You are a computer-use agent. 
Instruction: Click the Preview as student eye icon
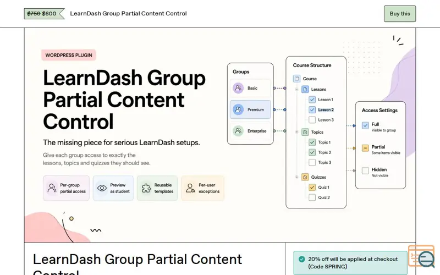[x=102, y=188]
